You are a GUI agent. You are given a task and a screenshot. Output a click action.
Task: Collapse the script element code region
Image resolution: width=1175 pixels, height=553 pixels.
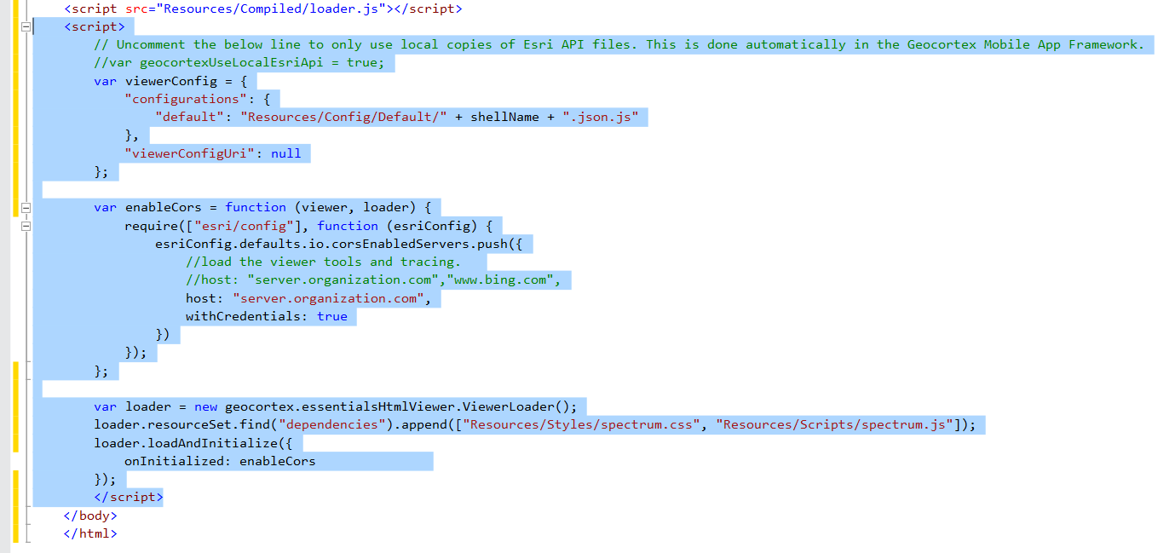(26, 26)
